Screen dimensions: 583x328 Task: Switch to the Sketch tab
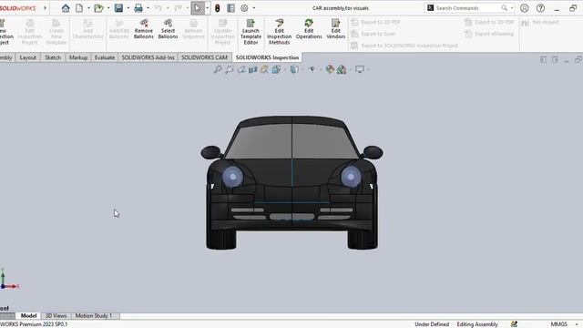coord(53,57)
